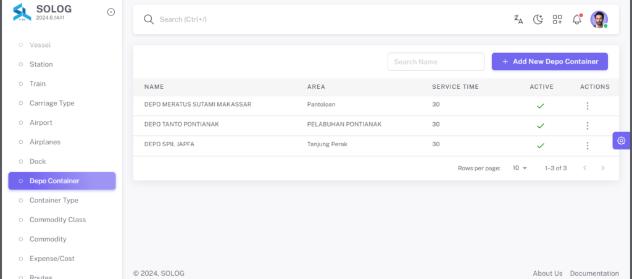This screenshot has height=279, width=632.
Task: Expand the rows per page dropdown
Action: pyautogui.click(x=520, y=168)
